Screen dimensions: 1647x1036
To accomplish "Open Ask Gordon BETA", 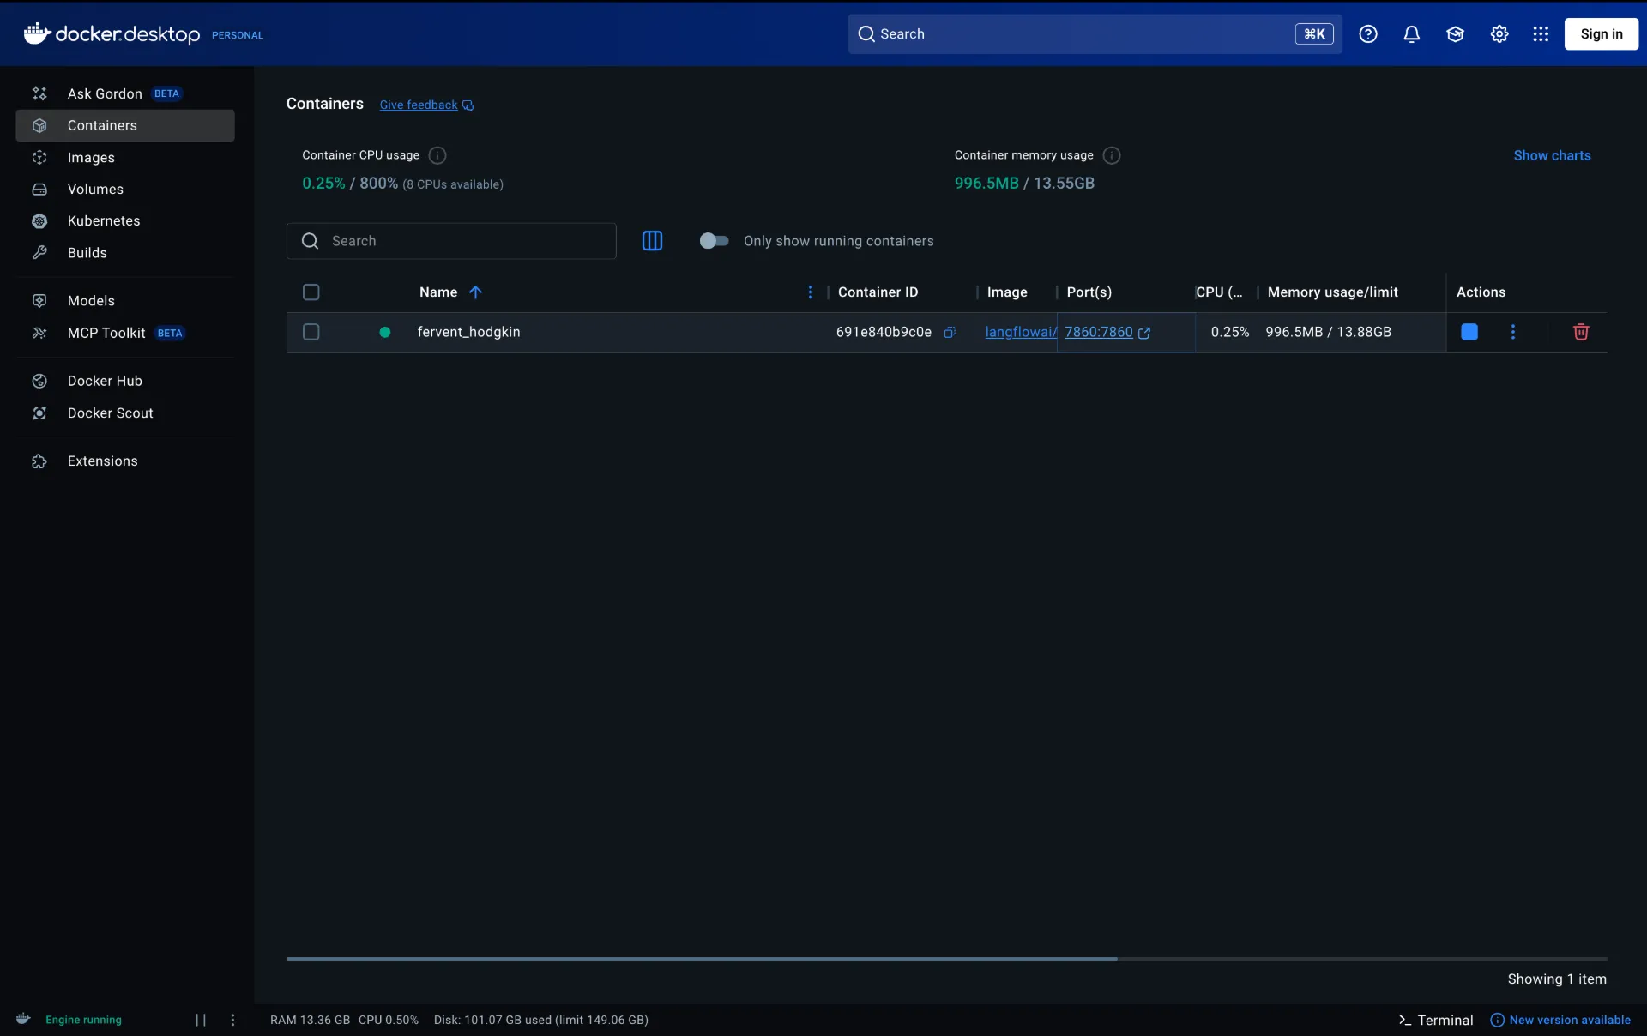I will click(x=104, y=93).
